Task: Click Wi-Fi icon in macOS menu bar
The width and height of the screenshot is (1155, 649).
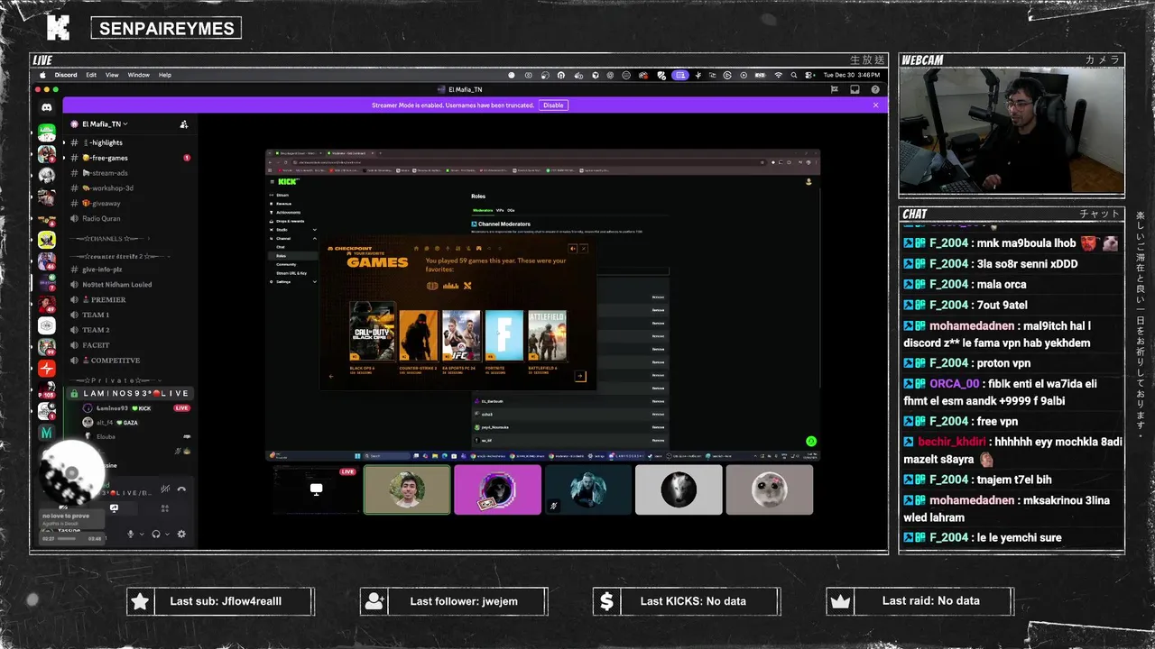Action: (778, 75)
